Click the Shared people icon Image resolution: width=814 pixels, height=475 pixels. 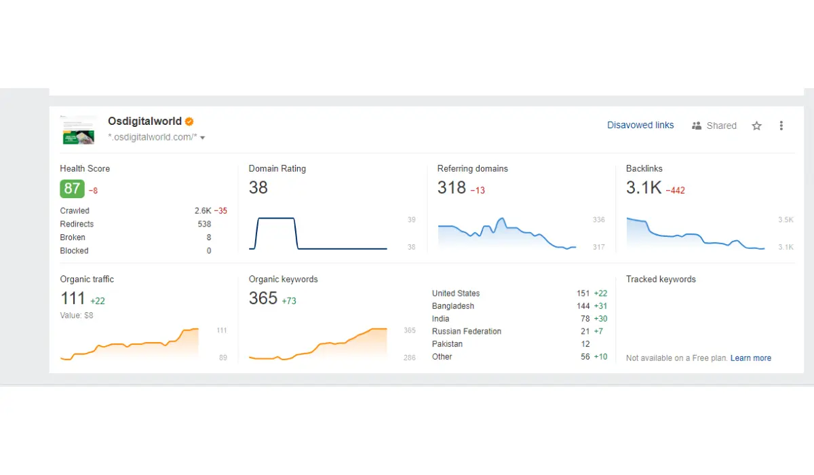(696, 126)
